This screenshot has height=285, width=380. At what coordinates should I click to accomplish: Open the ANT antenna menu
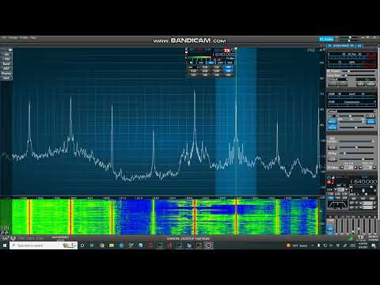(x=6, y=69)
